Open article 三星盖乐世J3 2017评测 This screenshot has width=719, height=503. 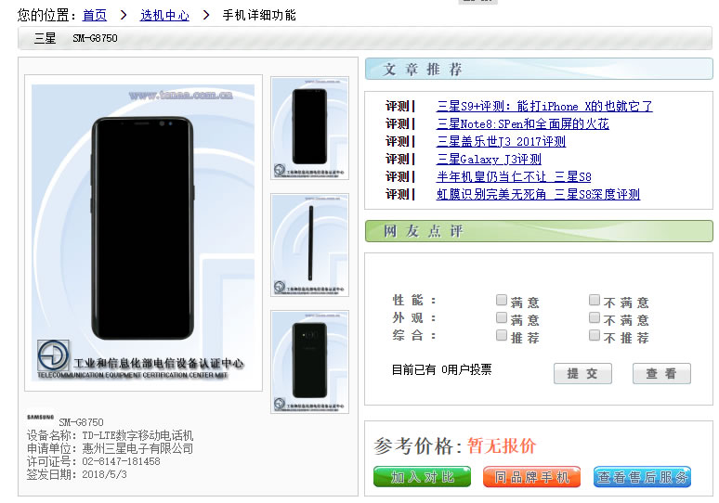click(x=502, y=141)
